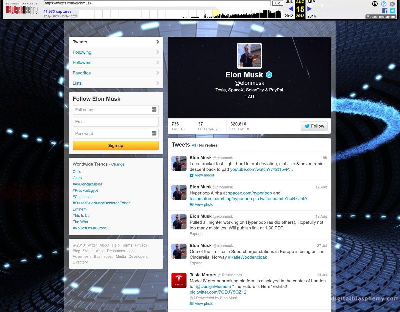Click the password manager icon in Full name field
The width and height of the screenshot is (400, 312).
click(154, 110)
